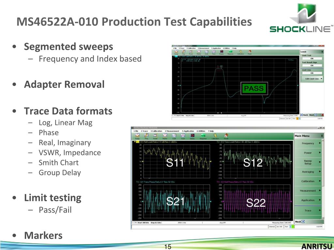Expand Edit Limit Line submenu

pyautogui.click(x=312, y=79)
